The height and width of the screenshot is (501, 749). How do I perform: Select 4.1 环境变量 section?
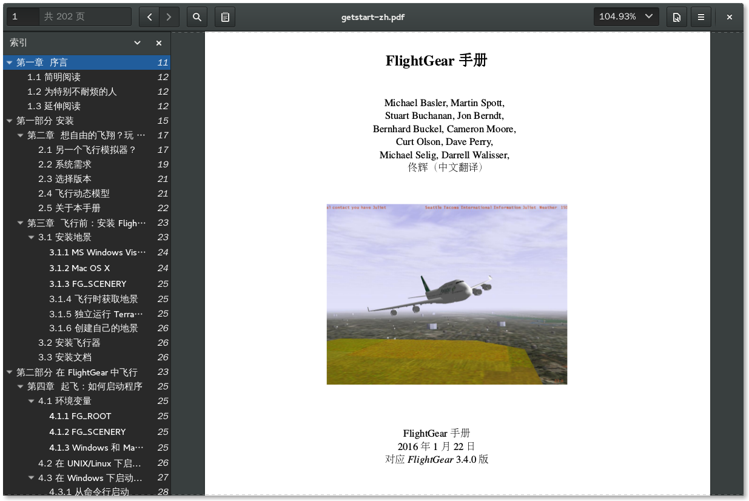(x=87, y=401)
